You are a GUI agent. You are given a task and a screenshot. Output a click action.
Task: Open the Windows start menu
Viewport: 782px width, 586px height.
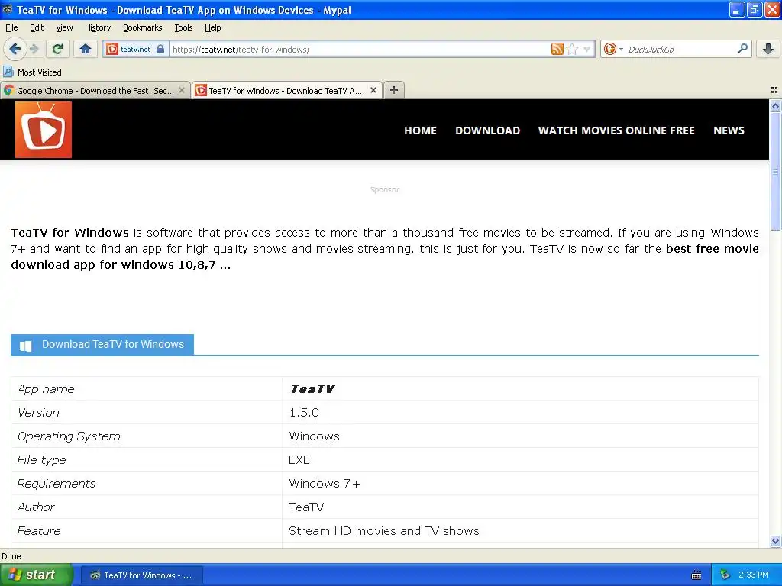coord(37,575)
